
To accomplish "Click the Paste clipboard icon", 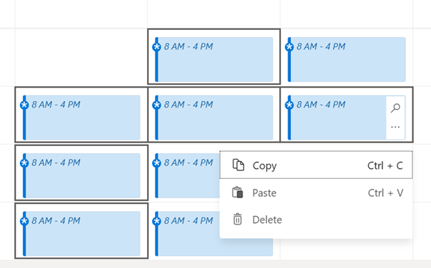I will [238, 192].
